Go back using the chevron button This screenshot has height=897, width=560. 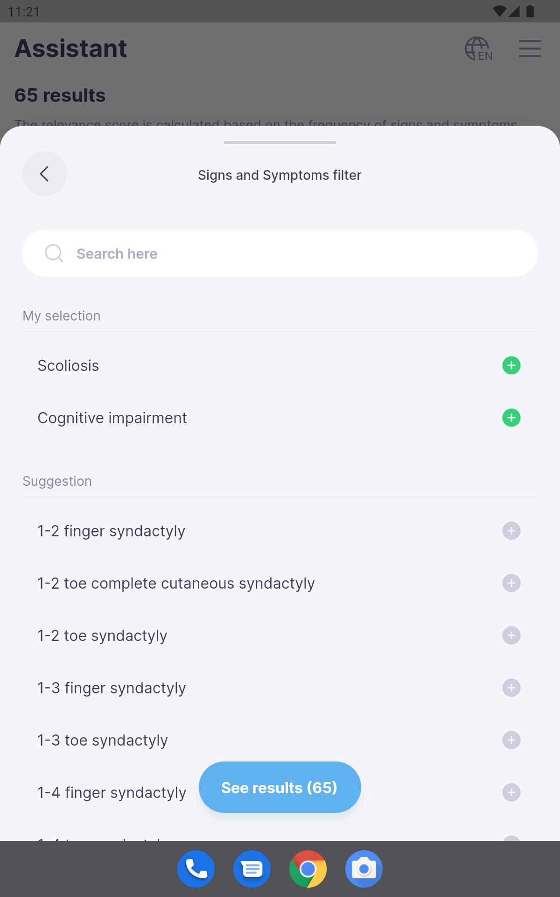pos(45,174)
